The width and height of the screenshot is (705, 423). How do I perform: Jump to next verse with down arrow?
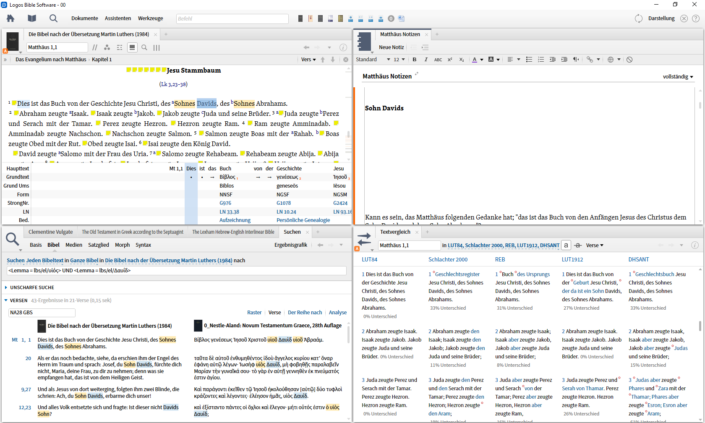point(333,60)
